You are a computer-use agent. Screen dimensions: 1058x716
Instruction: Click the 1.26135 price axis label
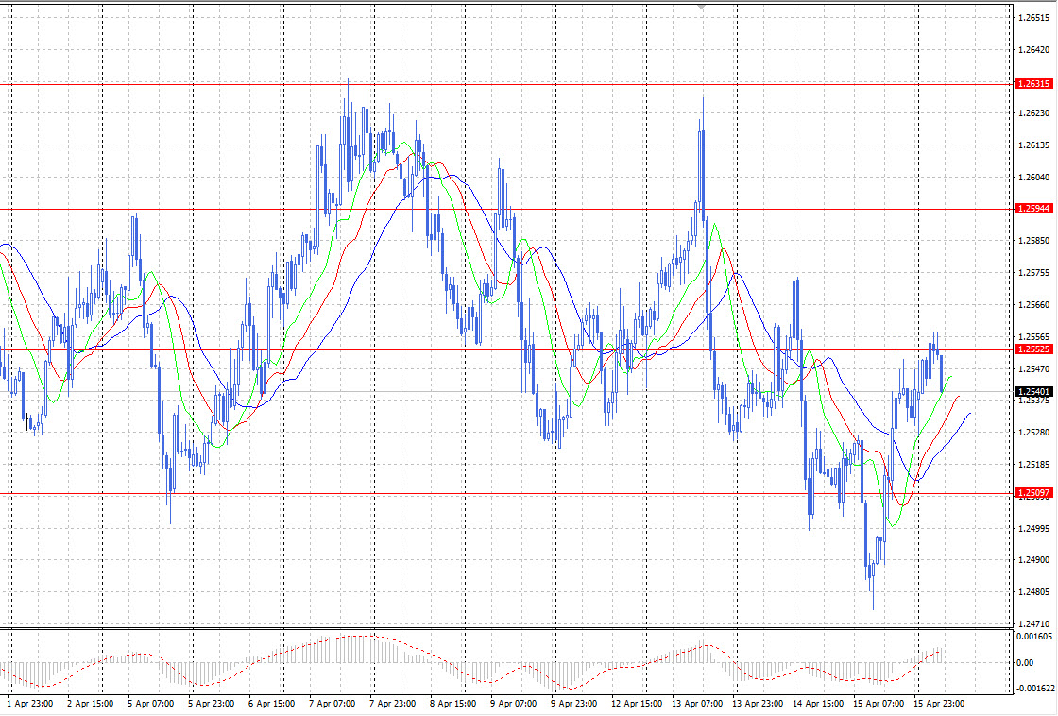(1033, 145)
